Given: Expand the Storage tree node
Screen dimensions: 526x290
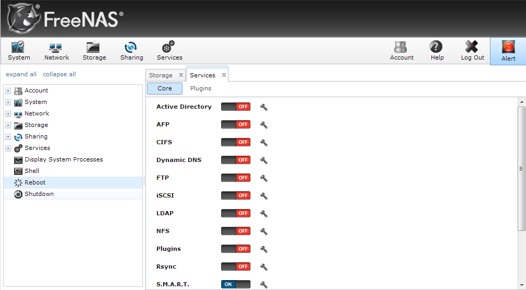Looking at the screenshot, I should coord(8,125).
